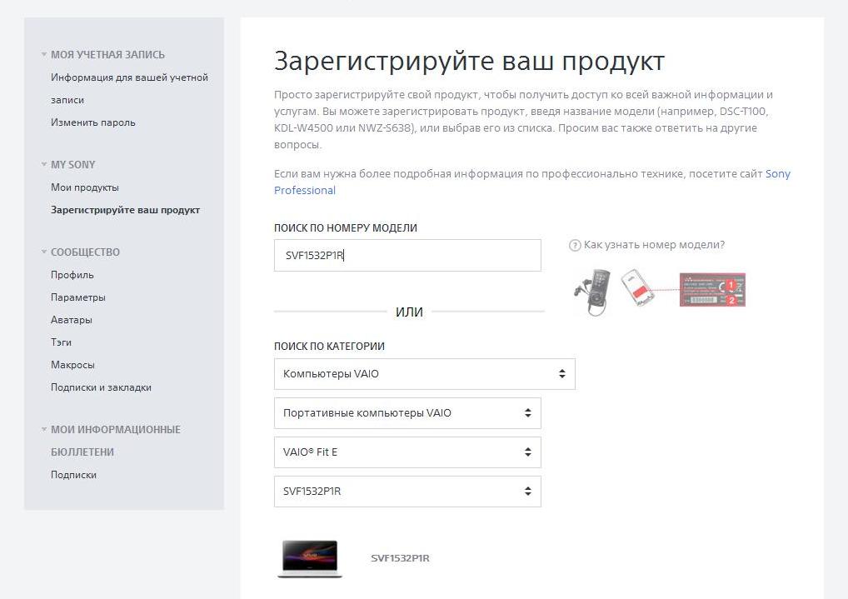
Task: Click the question mark help icon
Action: pos(574,245)
